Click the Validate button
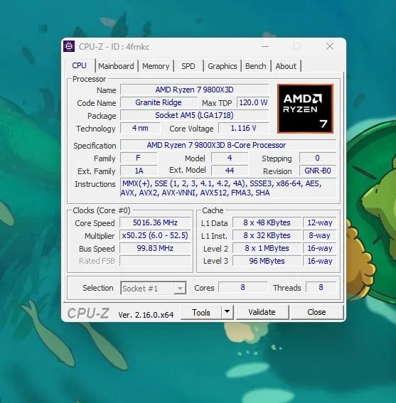 pyautogui.click(x=262, y=312)
